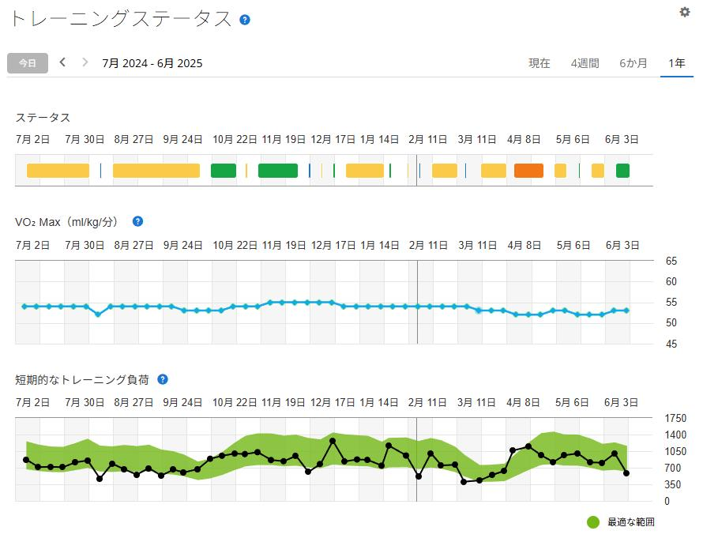
Task: Click the last green status bar in June
Action: point(622,171)
